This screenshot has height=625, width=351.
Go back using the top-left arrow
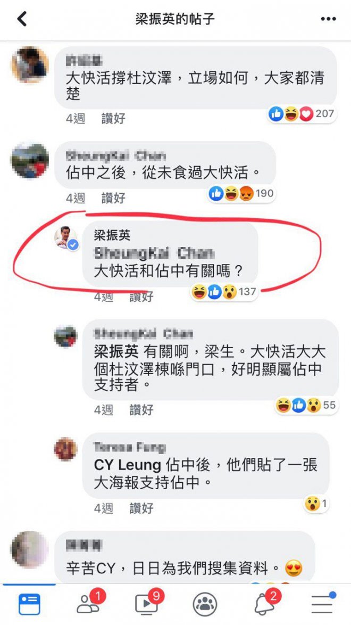[x=21, y=19]
